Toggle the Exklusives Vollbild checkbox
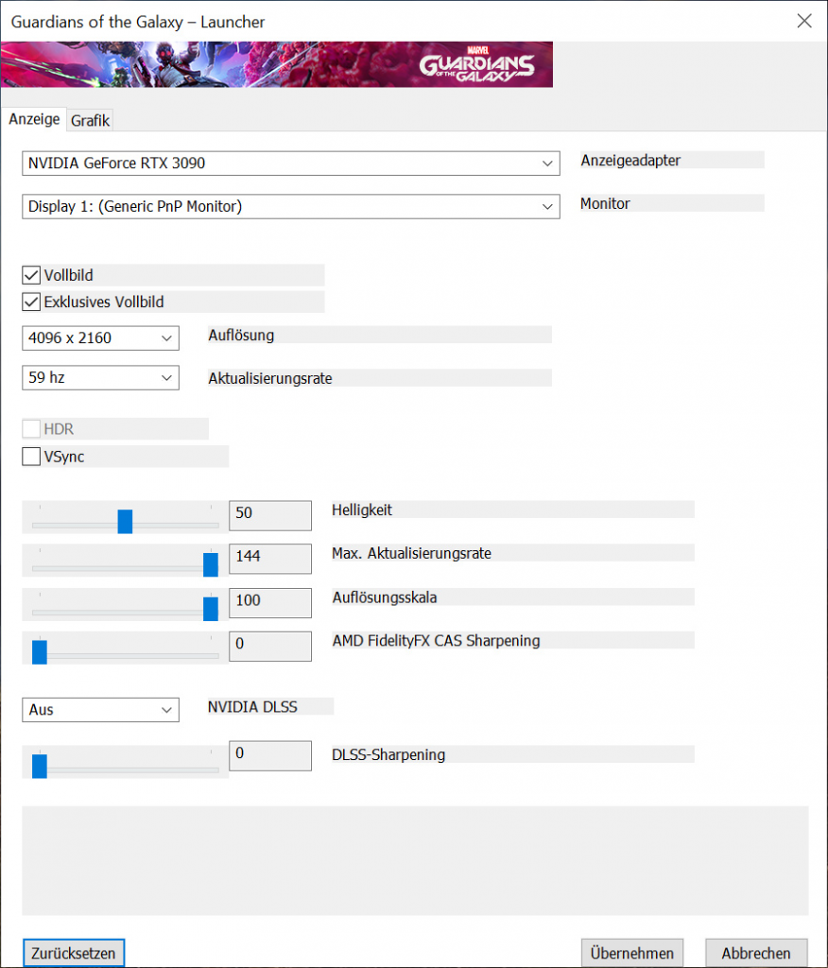 tap(31, 302)
